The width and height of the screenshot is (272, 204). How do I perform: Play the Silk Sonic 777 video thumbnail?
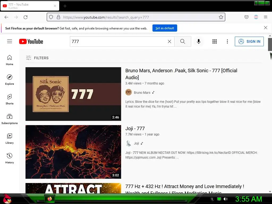73,94
